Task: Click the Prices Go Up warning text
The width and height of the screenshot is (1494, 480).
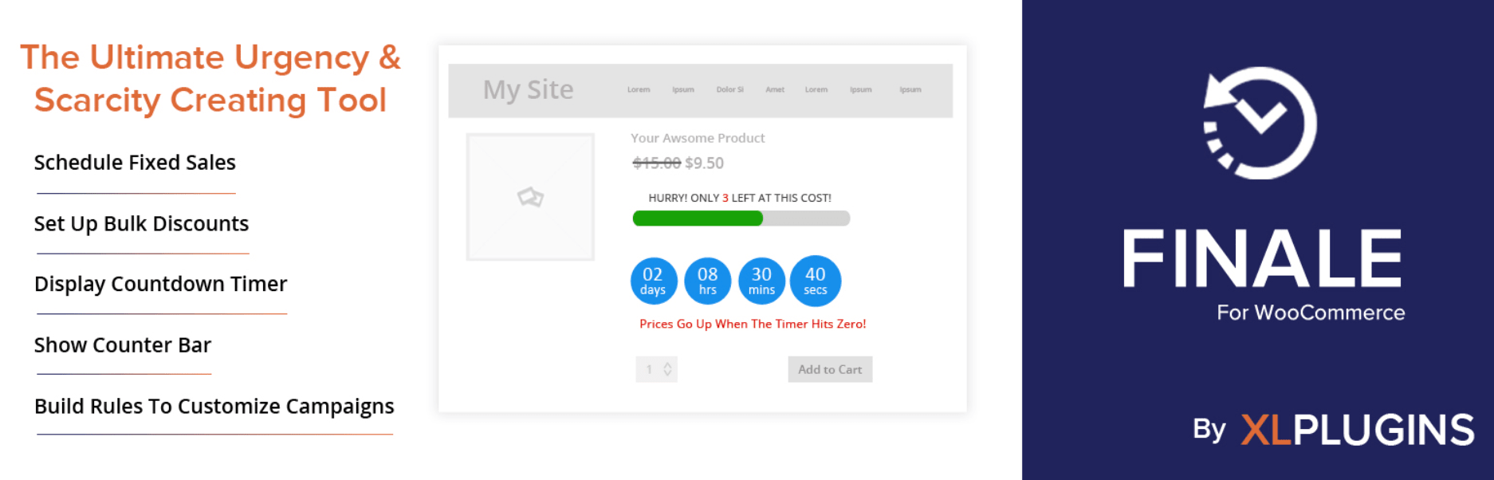Action: [x=753, y=324]
